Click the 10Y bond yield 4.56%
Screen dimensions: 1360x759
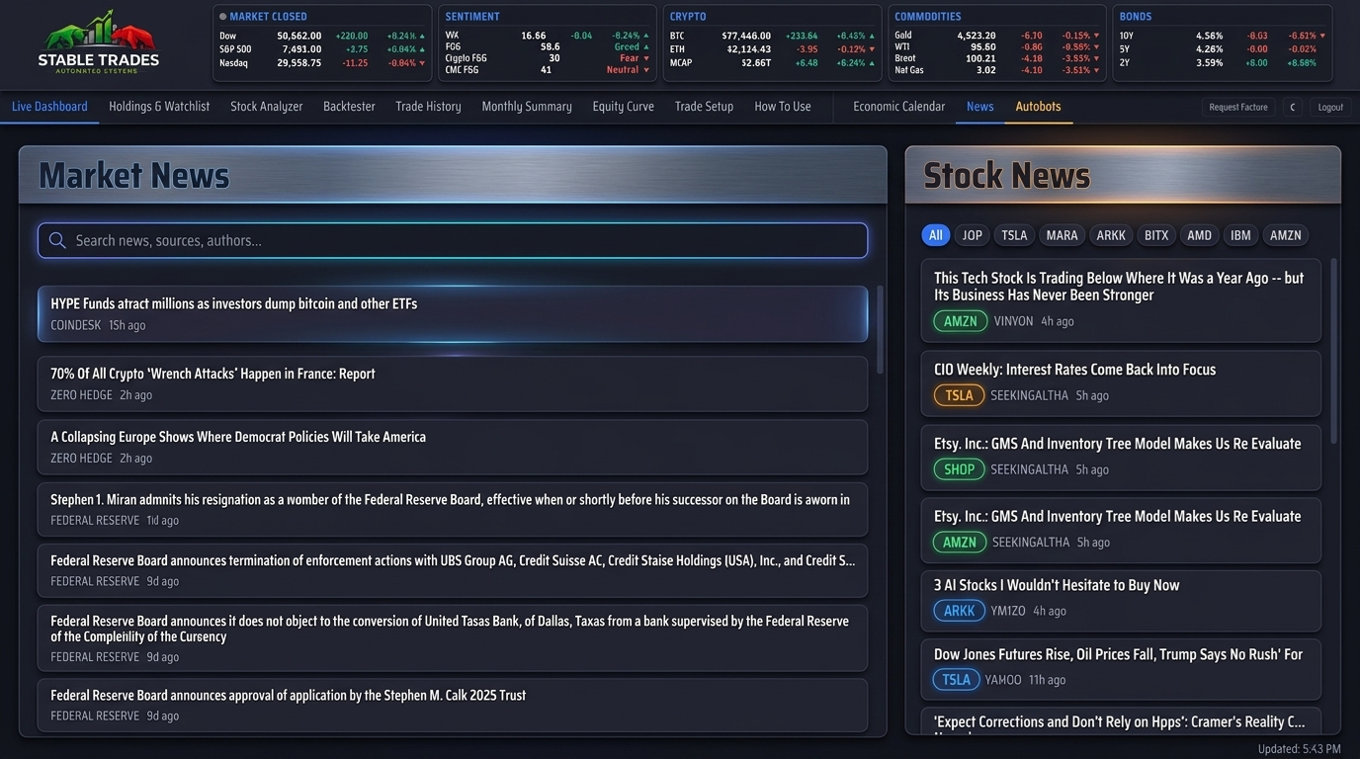[x=1210, y=36]
